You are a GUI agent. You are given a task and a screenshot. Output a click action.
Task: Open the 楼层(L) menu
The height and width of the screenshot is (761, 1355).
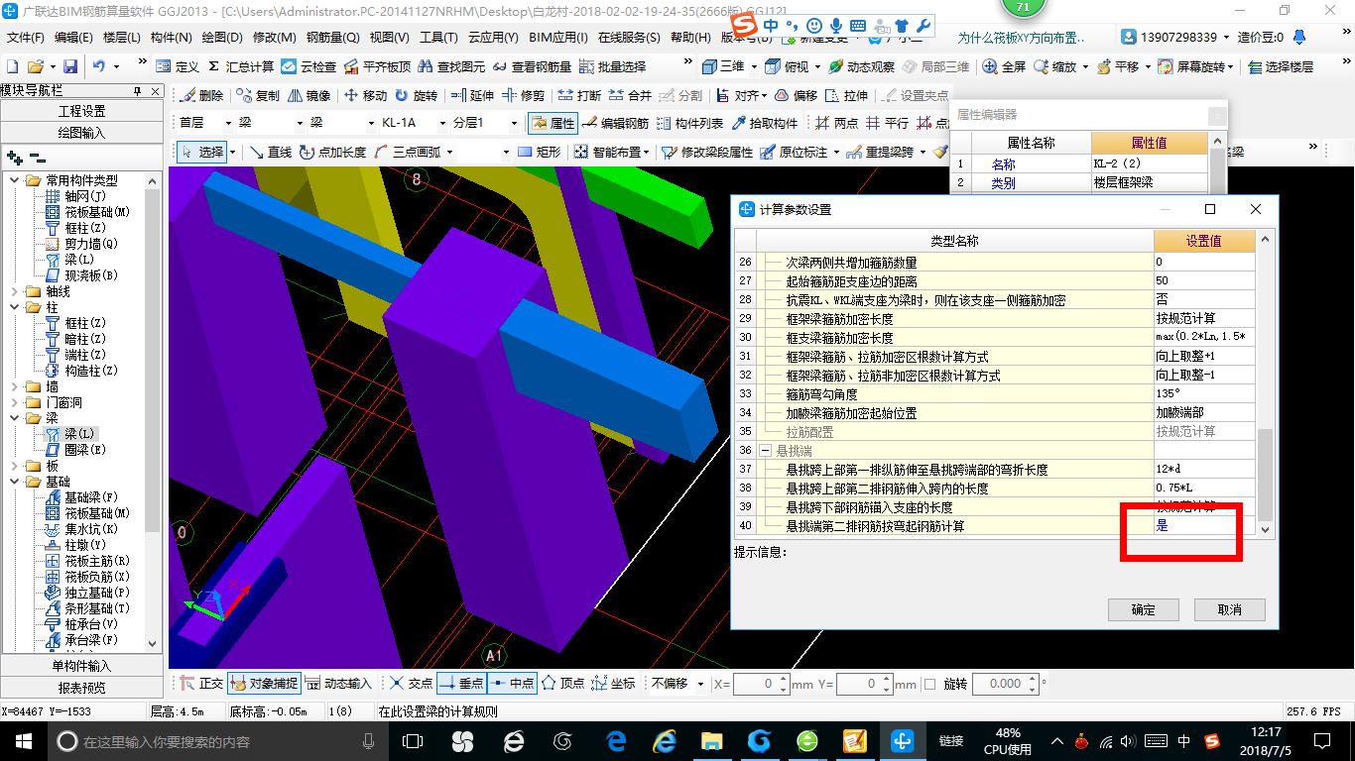122,38
